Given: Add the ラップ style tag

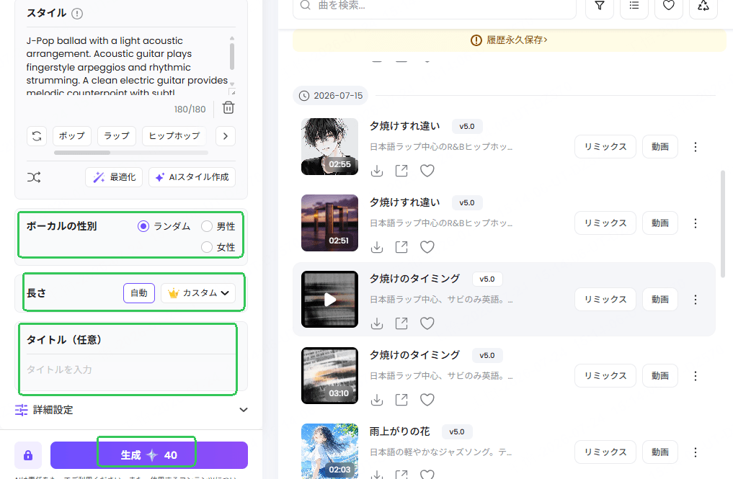Looking at the screenshot, I should click(117, 136).
